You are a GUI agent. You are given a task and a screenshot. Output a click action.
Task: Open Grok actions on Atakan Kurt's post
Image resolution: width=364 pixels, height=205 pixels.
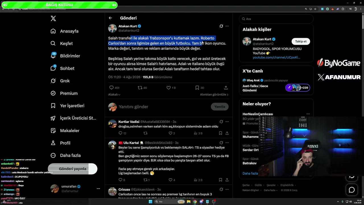point(221,26)
